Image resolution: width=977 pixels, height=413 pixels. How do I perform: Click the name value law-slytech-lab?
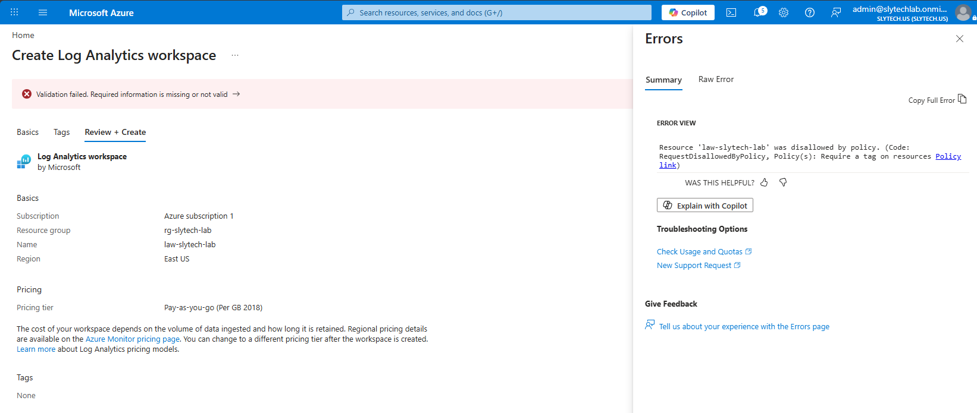pos(190,244)
